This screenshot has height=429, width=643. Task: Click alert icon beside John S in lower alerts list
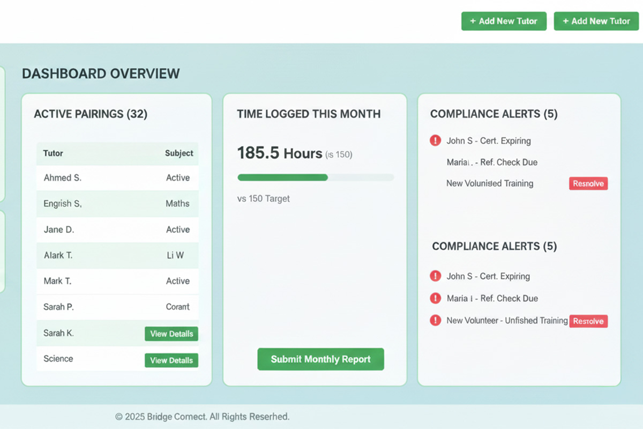pyautogui.click(x=435, y=276)
